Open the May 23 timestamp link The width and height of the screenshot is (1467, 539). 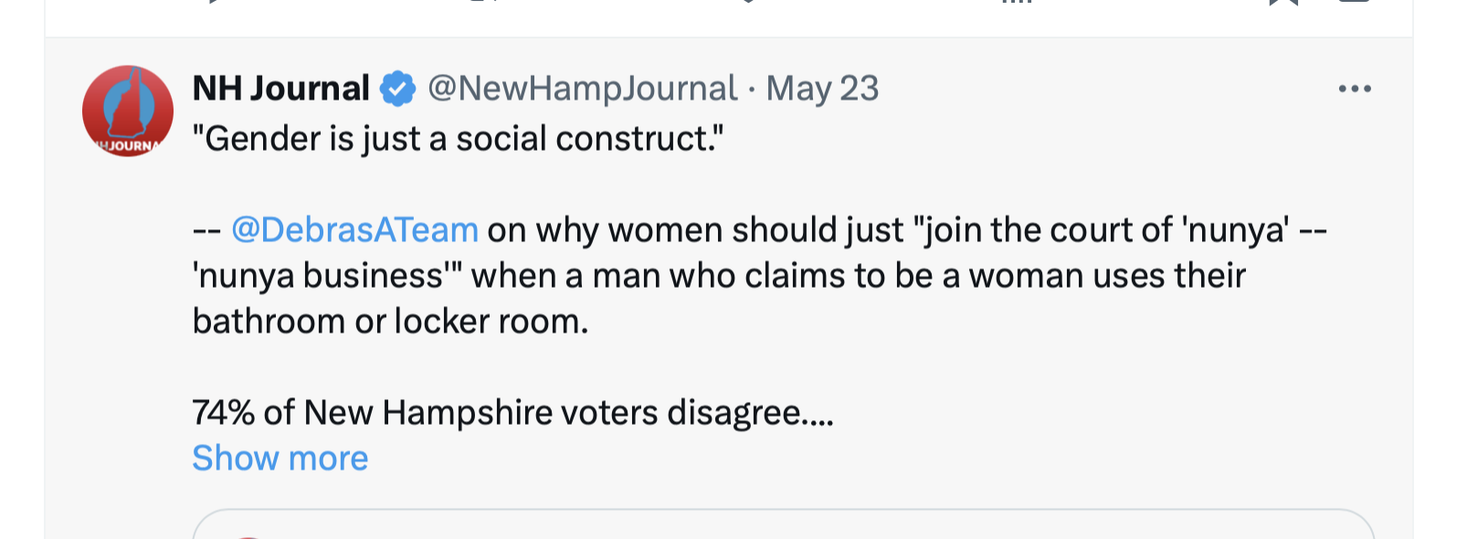(822, 89)
